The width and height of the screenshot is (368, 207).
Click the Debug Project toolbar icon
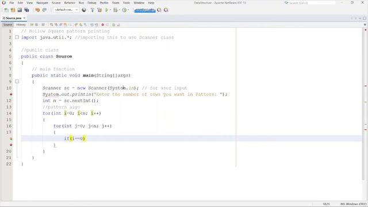coord(115,10)
